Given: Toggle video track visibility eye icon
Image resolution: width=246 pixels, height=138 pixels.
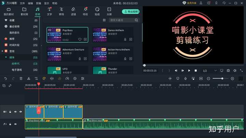Looking at the screenshot, I should (20, 112).
